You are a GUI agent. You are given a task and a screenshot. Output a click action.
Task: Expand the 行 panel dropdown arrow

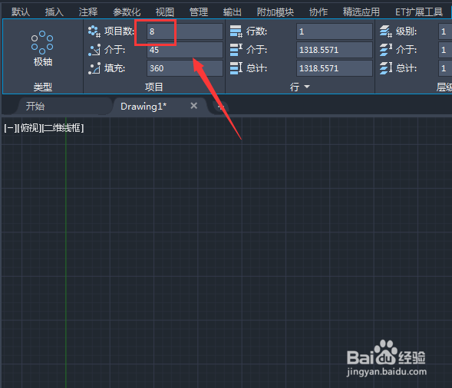(x=307, y=87)
